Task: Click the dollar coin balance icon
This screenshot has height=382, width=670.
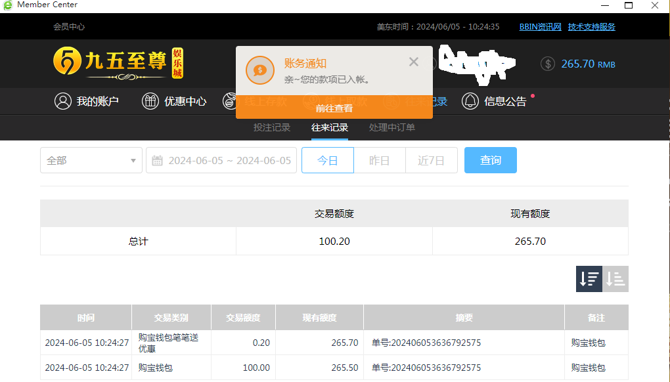Action: (x=547, y=64)
